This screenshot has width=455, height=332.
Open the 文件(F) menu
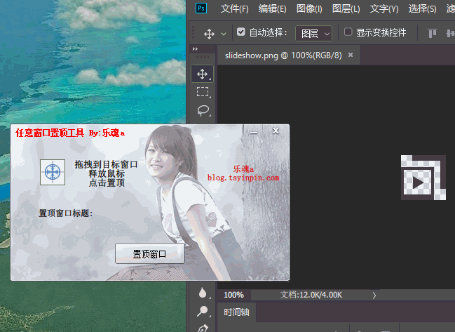pos(234,9)
